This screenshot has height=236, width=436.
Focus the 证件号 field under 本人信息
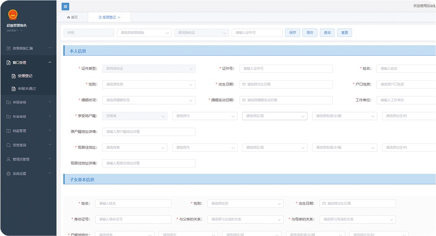point(286,68)
